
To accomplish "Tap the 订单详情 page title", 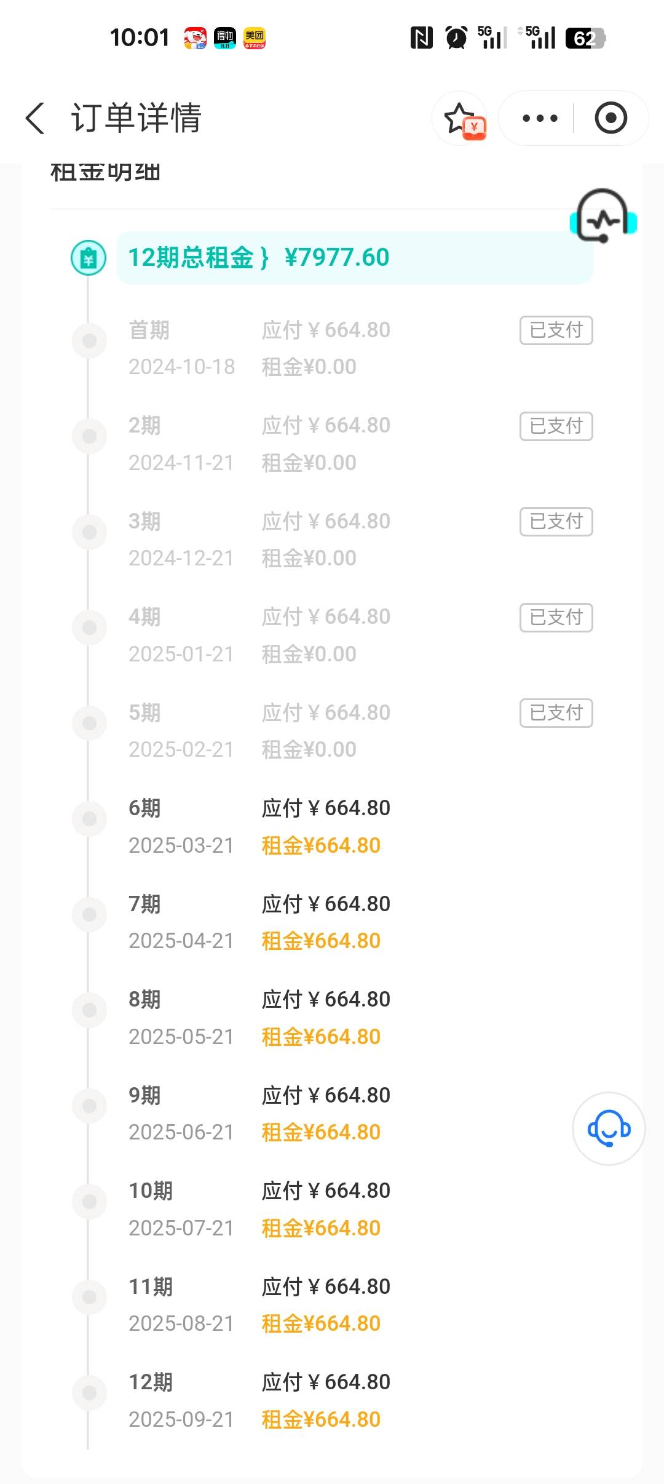I will (x=136, y=118).
